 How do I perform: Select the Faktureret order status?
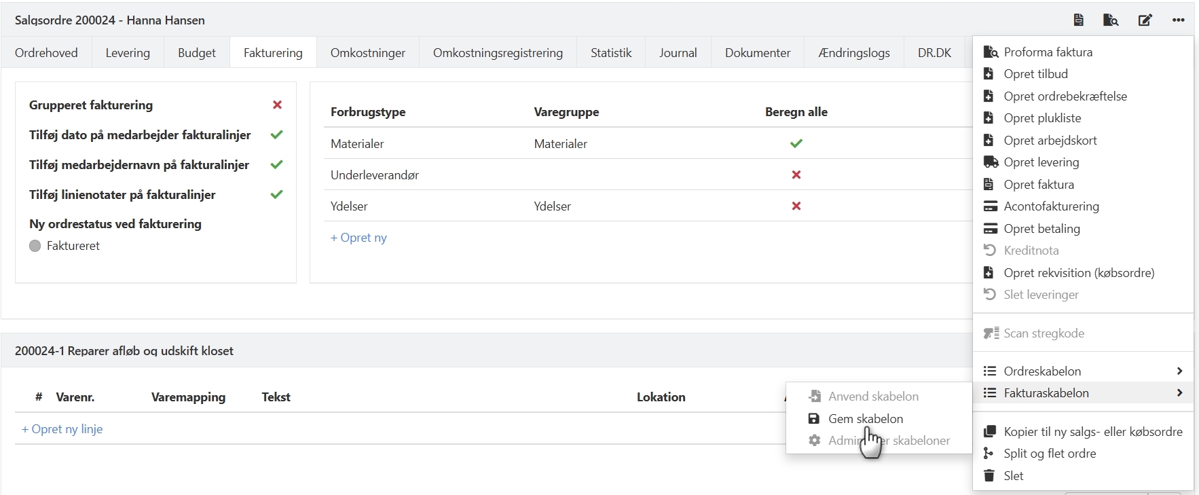coord(73,246)
